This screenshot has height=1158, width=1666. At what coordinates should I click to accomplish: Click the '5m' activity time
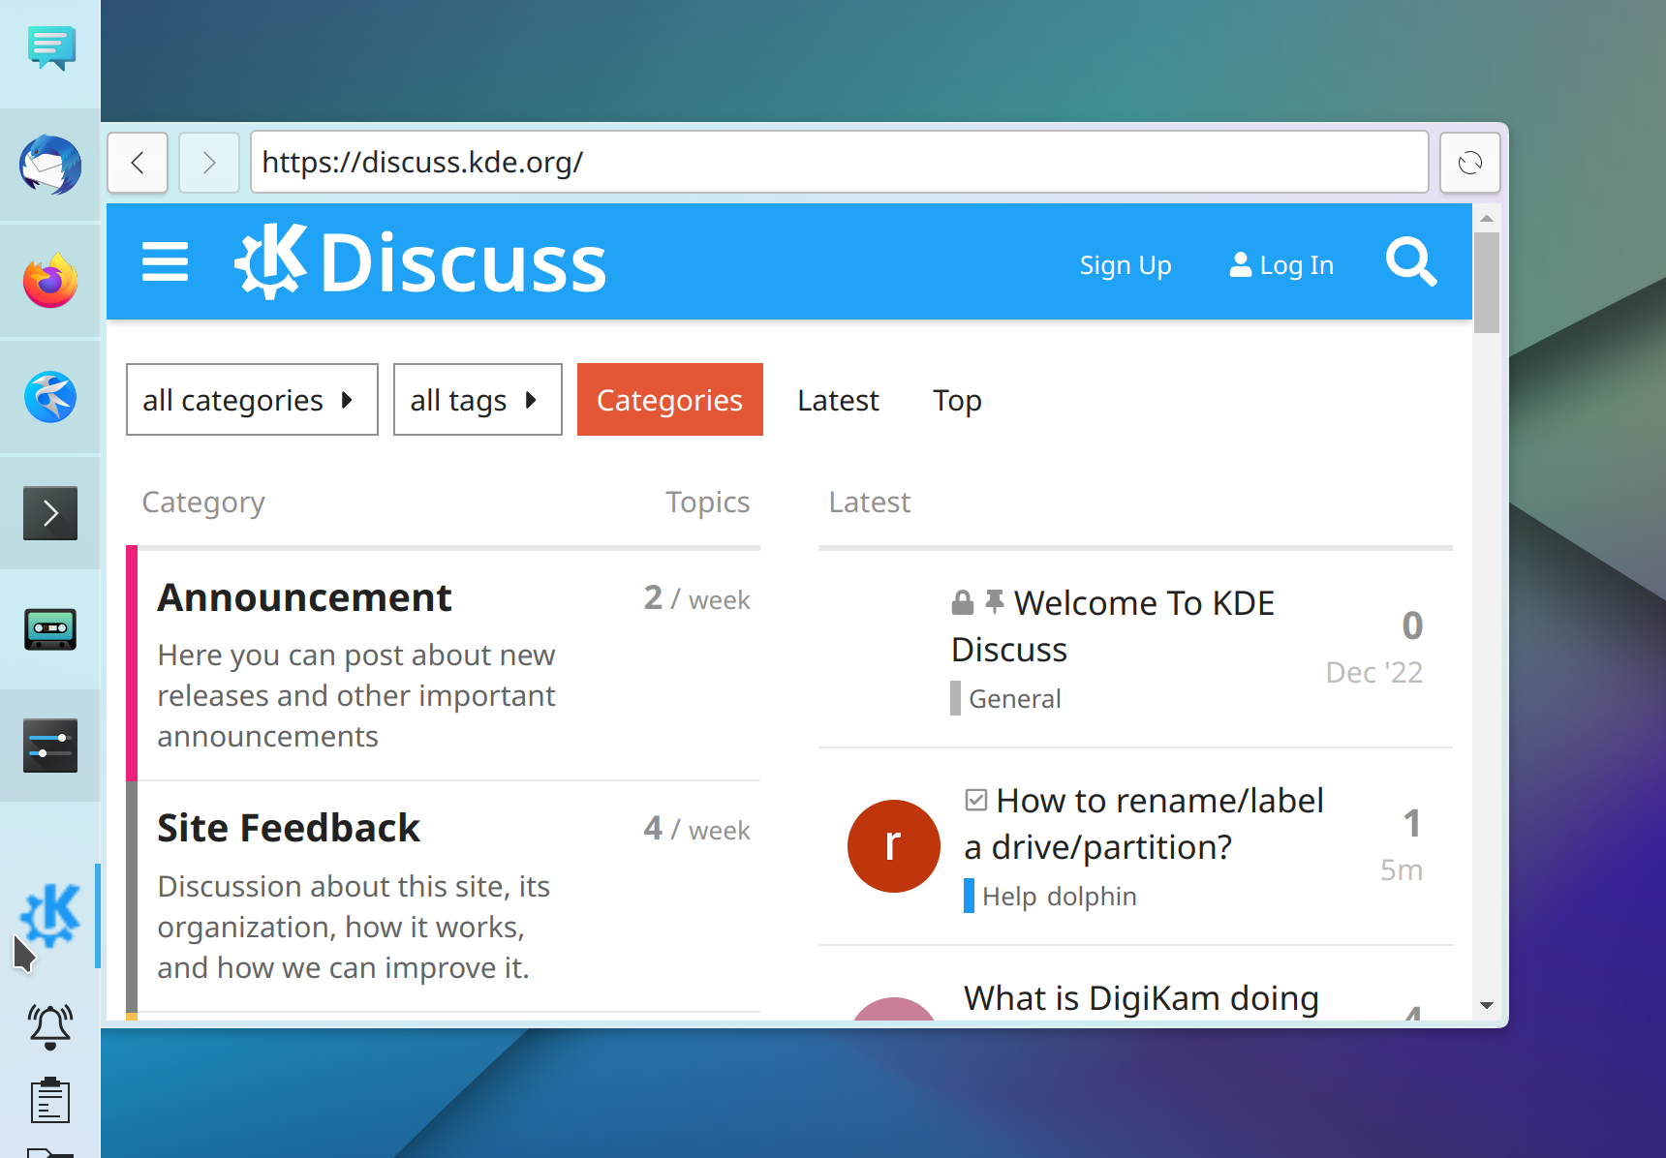1402,869
